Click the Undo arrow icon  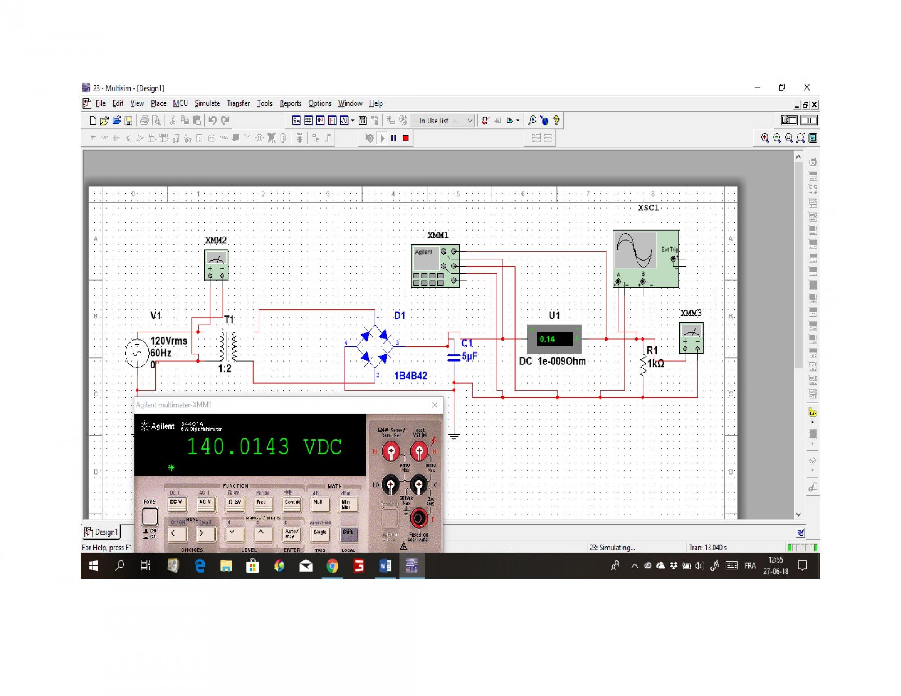pyautogui.click(x=213, y=120)
